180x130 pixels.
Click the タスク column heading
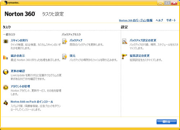(7, 27)
